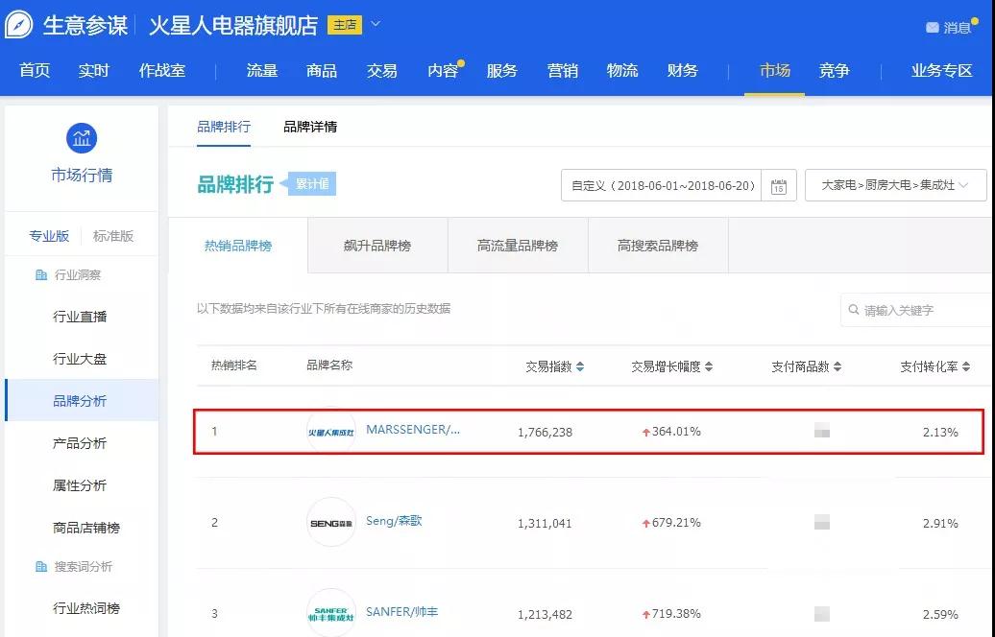The width and height of the screenshot is (995, 637).
Task: Switch to the 品牌详情 tab
Action: click(310, 127)
